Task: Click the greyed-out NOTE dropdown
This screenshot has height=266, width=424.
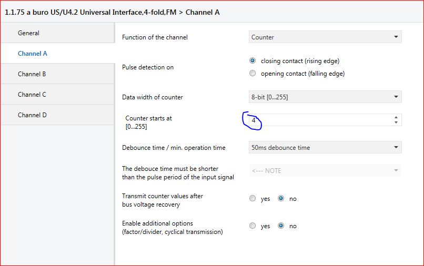Action: coord(325,170)
